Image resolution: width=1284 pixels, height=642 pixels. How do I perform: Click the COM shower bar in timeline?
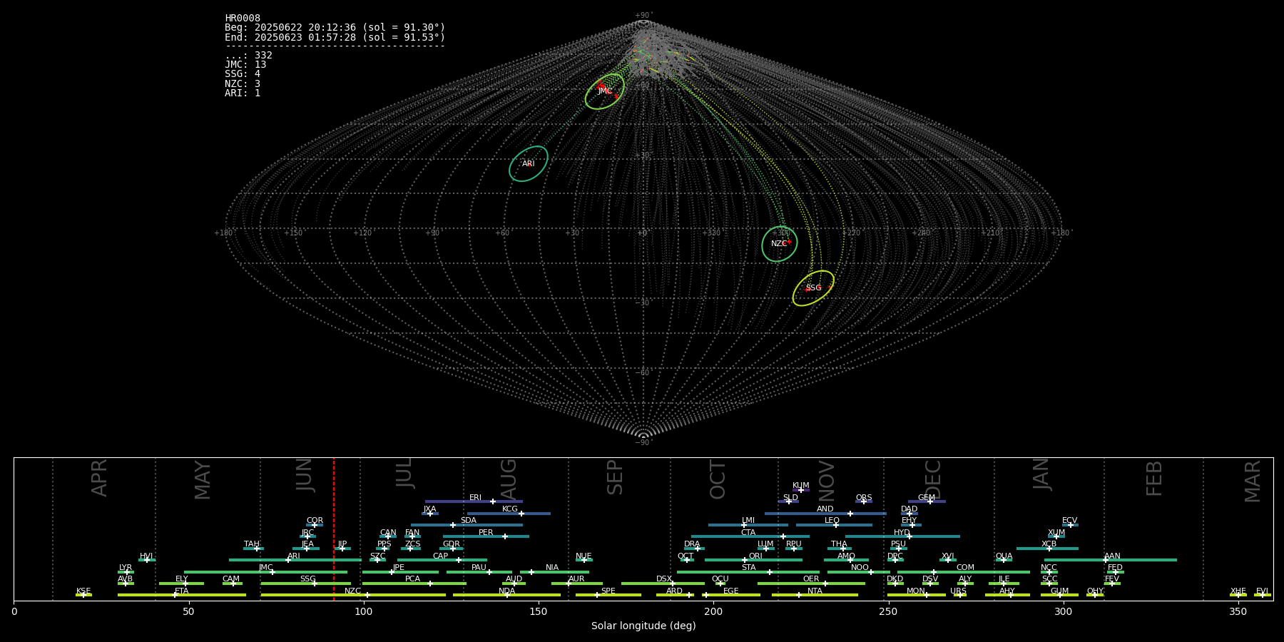pyautogui.click(x=964, y=571)
